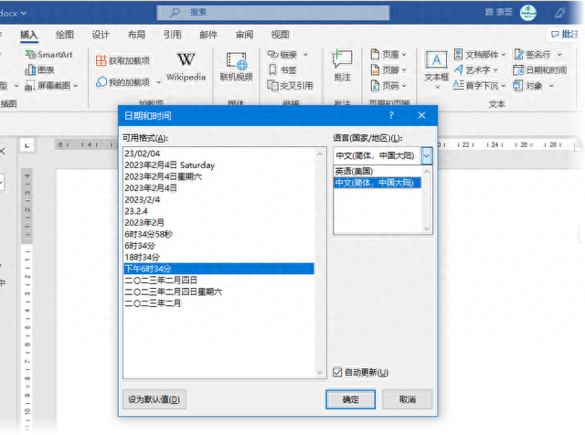Switch to the Design (设计) tab
585x435 pixels.
101,35
